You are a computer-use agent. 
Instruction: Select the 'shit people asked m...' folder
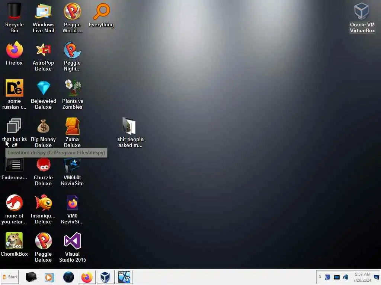coord(130,132)
